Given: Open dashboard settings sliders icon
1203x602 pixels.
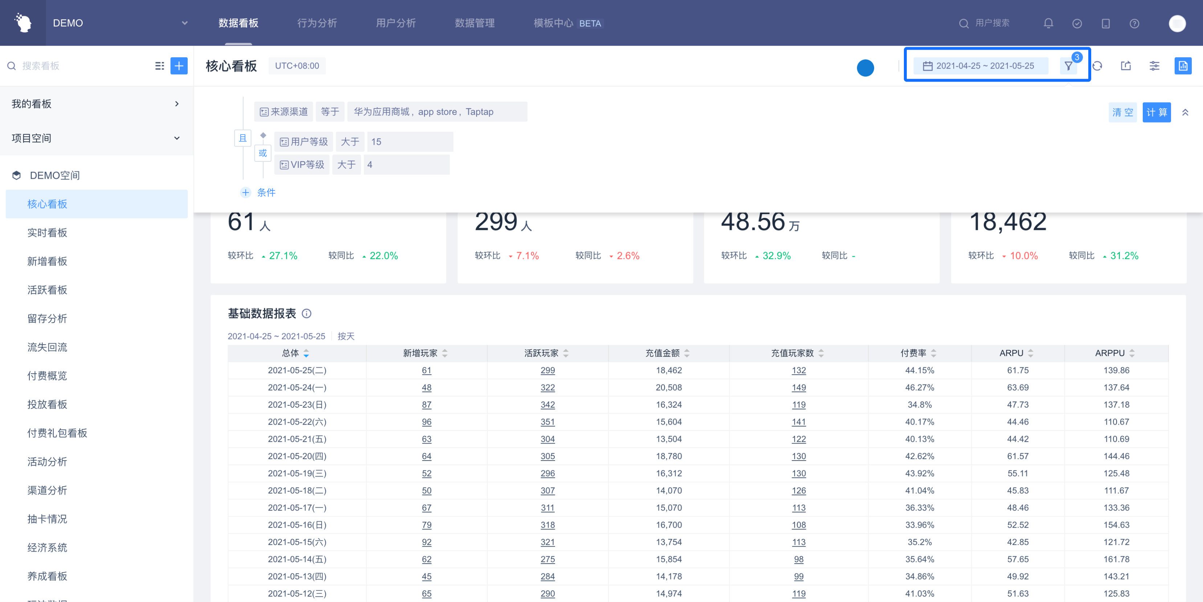Looking at the screenshot, I should point(1154,66).
